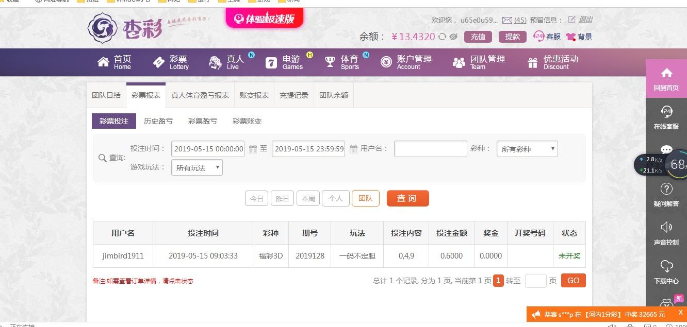Click the 回到首页 home sidebar icon
Image resolution: width=687 pixels, height=327 pixels.
[666, 78]
